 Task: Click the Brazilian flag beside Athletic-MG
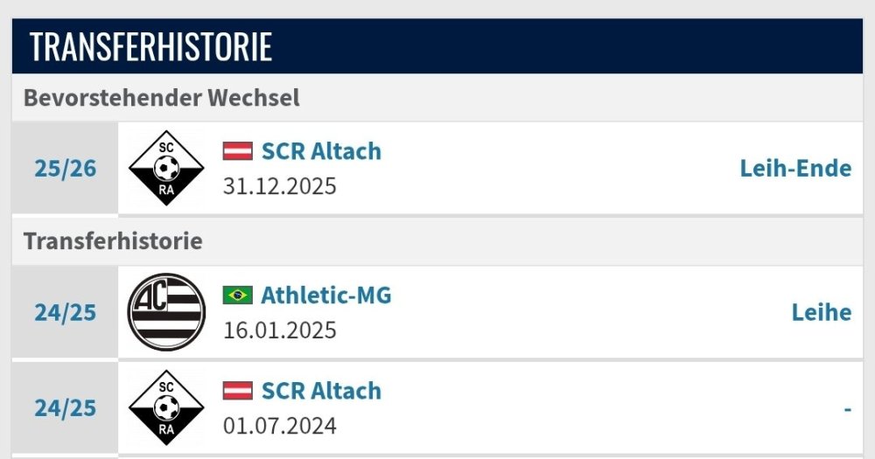[237, 296]
